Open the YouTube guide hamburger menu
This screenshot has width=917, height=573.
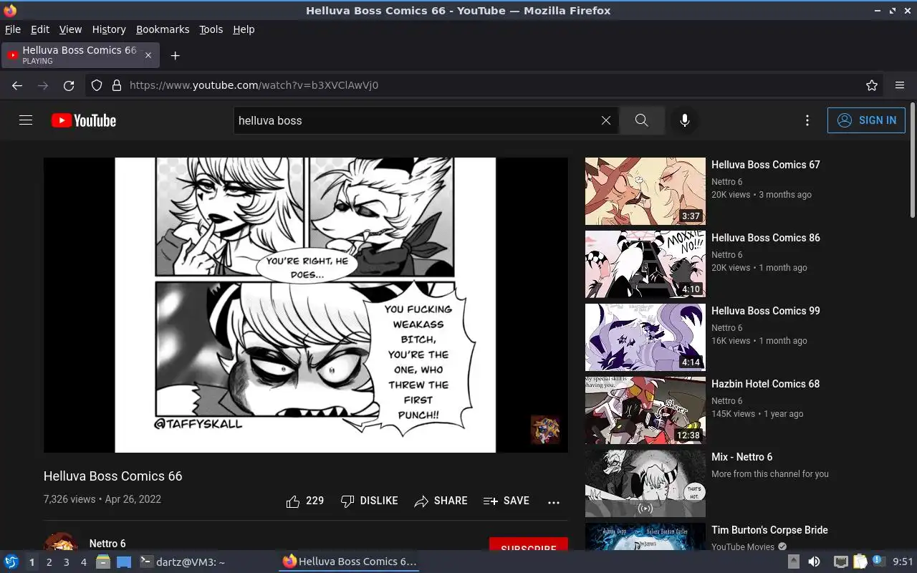[26, 120]
